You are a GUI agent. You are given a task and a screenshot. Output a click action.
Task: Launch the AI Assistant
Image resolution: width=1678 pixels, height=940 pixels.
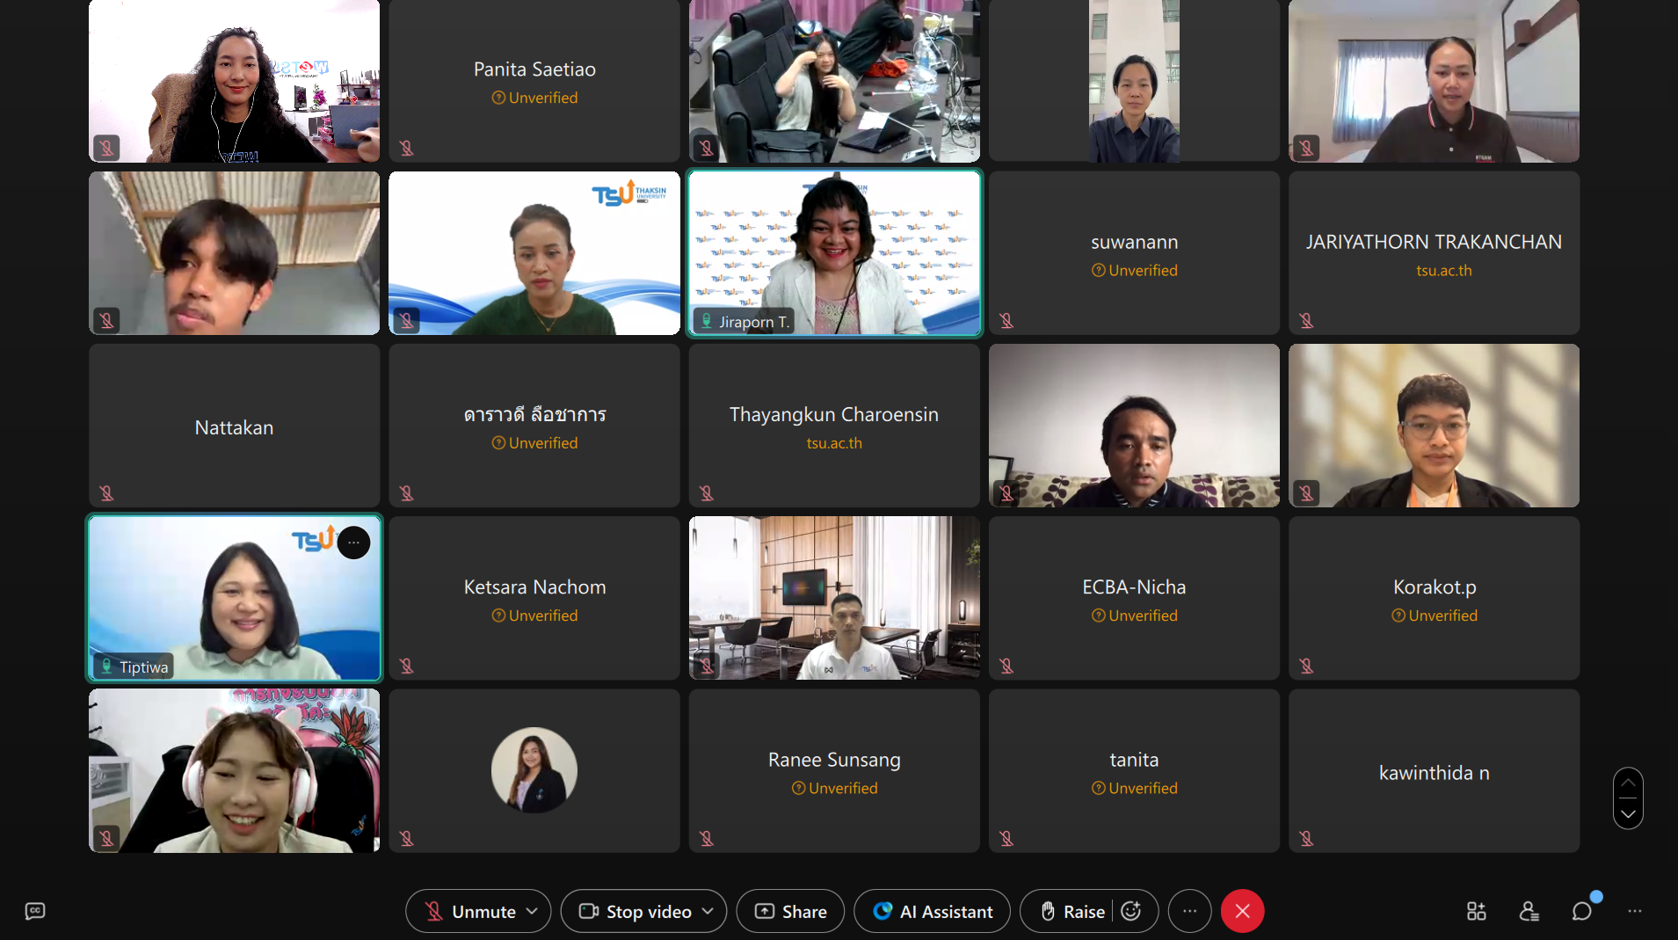pyautogui.click(x=932, y=911)
